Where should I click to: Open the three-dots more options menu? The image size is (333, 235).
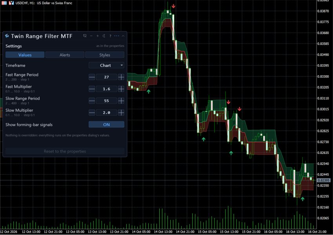(116, 36)
